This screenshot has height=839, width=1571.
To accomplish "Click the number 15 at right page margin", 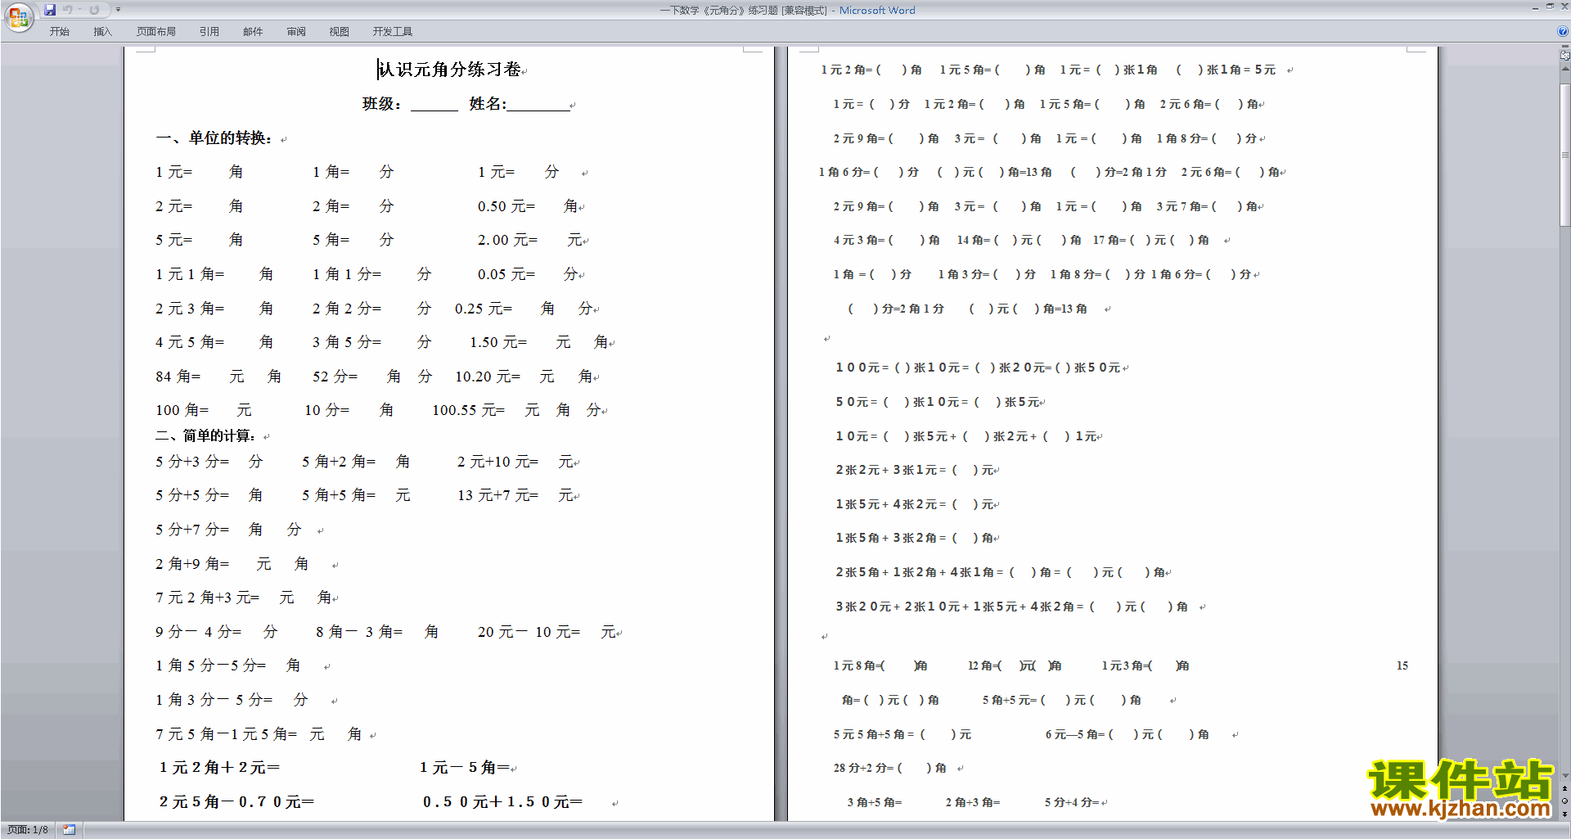I will pyautogui.click(x=1402, y=666).
